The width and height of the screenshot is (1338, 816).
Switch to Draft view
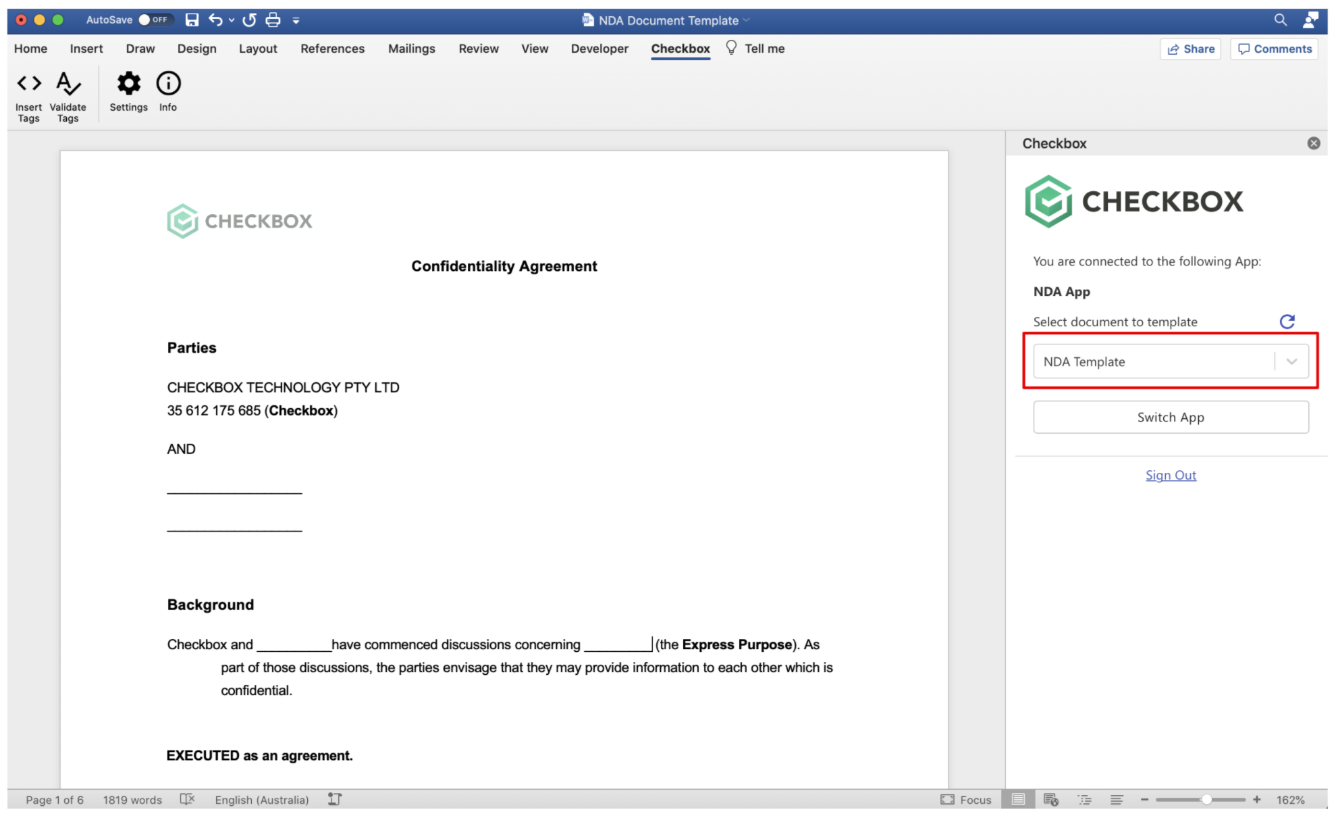pos(1117,799)
